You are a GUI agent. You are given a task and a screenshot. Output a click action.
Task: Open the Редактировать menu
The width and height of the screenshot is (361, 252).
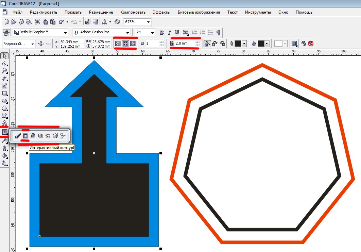[43, 12]
